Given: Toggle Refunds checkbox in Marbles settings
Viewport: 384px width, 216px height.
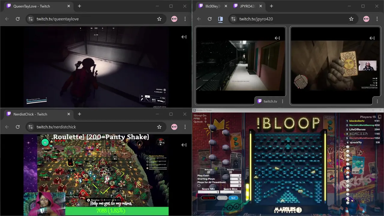Looking at the screenshot, I should pyautogui.click(x=208, y=172).
